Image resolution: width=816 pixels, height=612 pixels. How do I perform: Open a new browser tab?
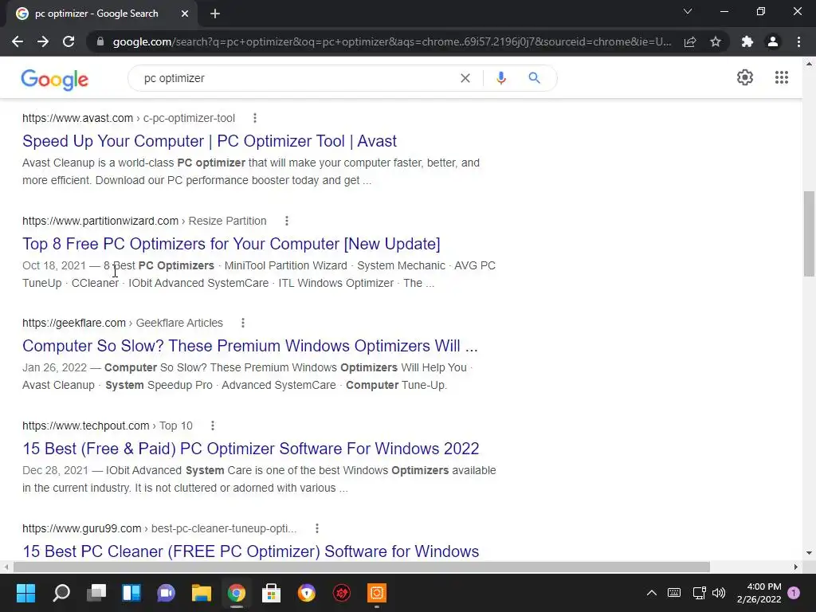215,14
